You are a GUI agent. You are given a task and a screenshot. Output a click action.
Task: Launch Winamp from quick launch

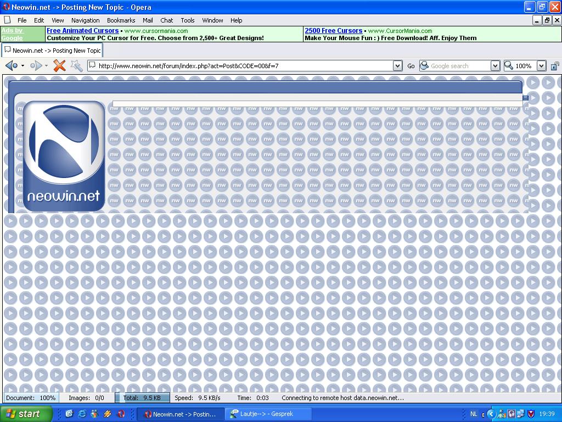(x=107, y=414)
